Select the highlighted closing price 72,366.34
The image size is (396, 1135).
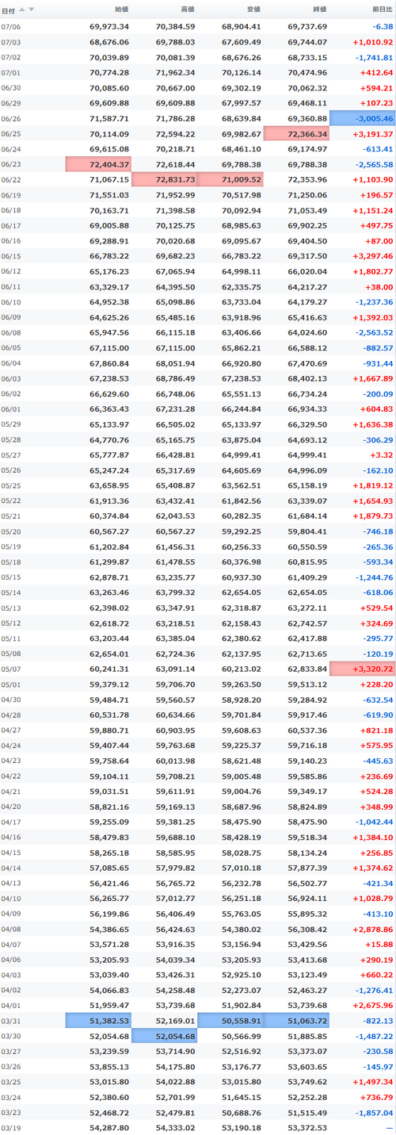click(x=296, y=134)
